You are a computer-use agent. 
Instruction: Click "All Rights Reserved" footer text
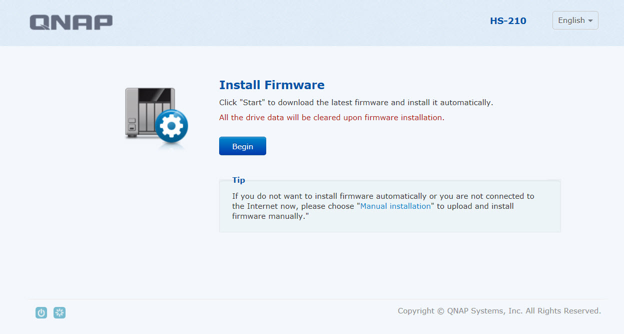click(562, 311)
